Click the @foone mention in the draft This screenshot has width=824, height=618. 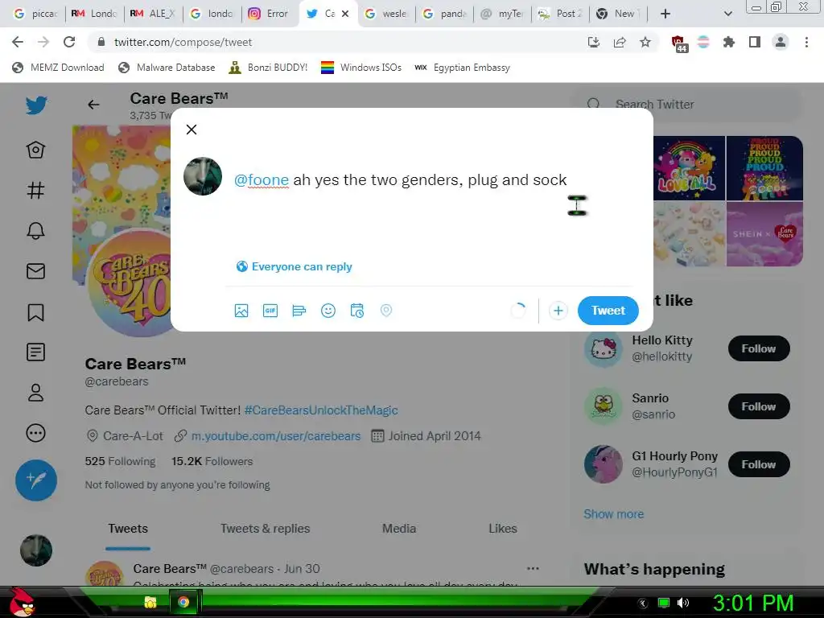[262, 179]
